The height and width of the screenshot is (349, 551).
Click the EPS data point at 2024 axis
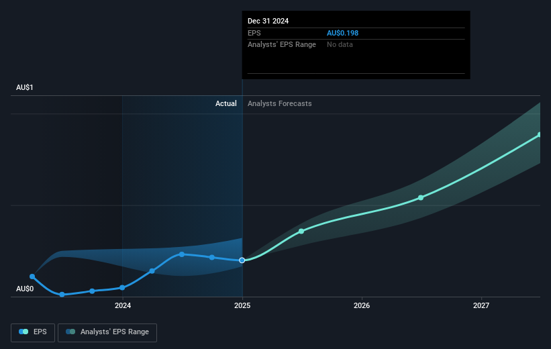tap(122, 287)
